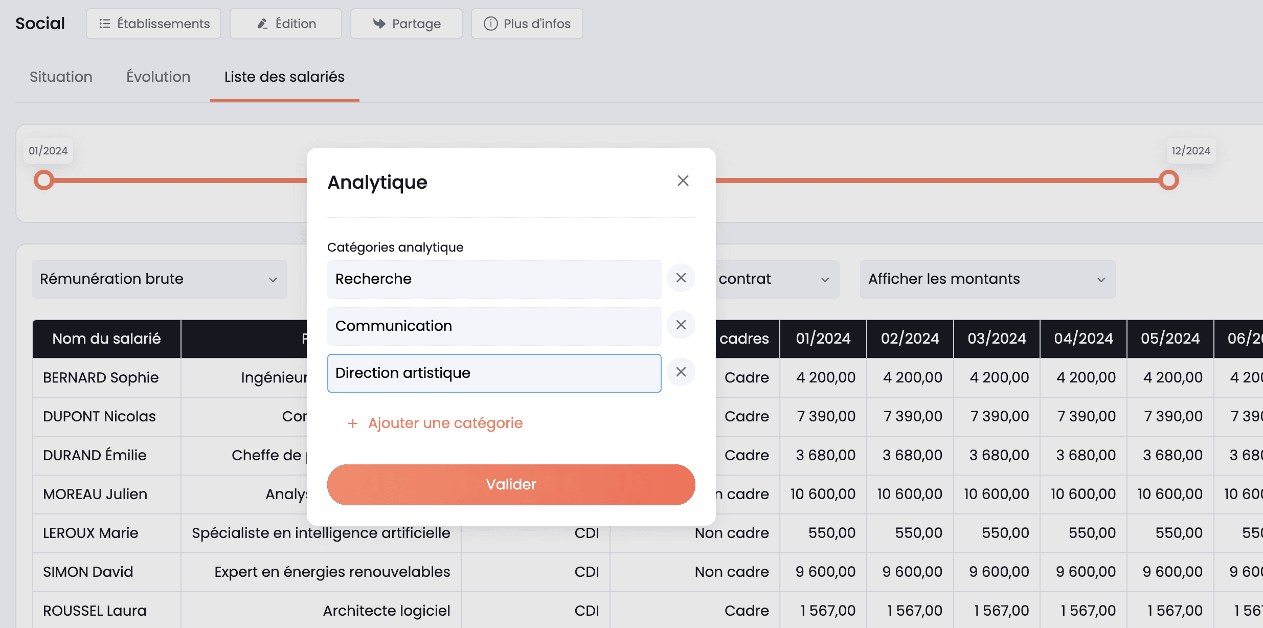
Task: Click the plus icon to add category
Action: pyautogui.click(x=352, y=423)
